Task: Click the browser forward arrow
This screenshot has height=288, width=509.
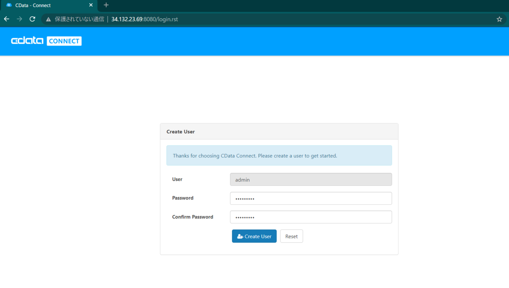Action: (x=19, y=19)
